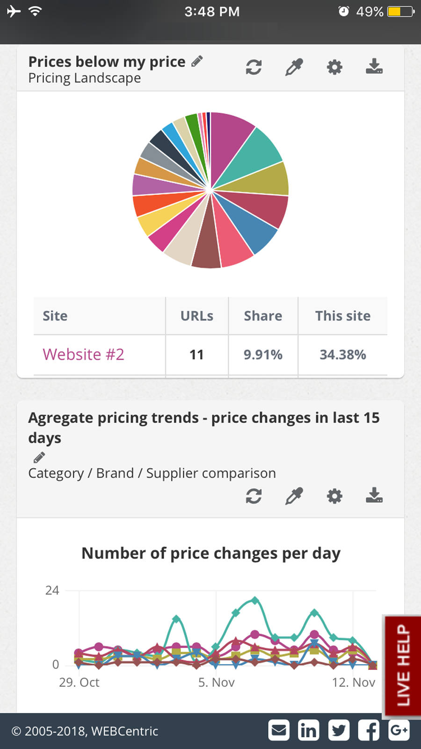The image size is (421, 749).
Task: Download the Pricing Landscape data
Action: [x=374, y=66]
